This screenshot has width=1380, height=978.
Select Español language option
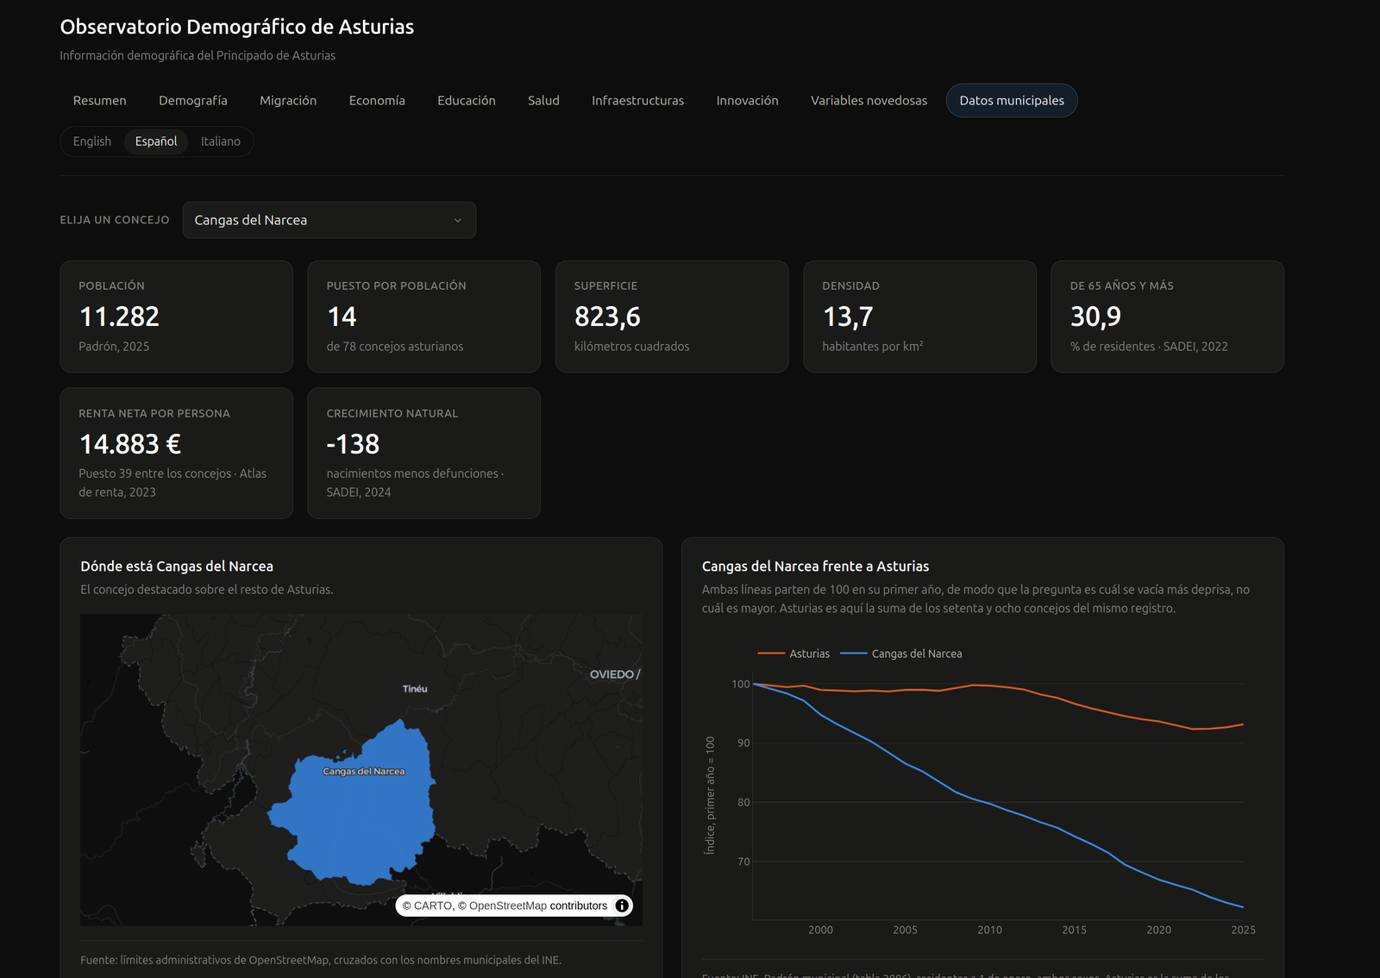156,141
